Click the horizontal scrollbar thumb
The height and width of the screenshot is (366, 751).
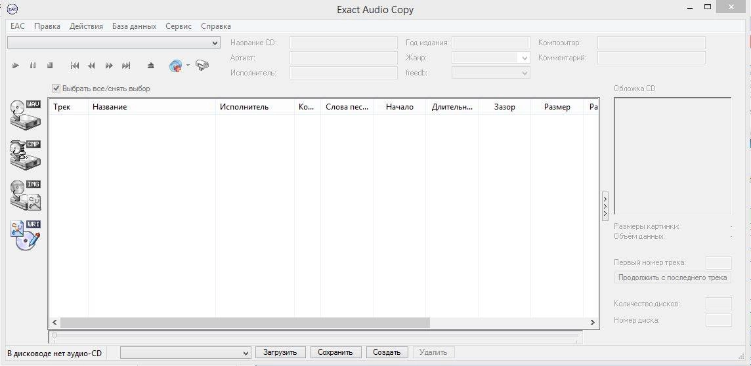pos(245,323)
